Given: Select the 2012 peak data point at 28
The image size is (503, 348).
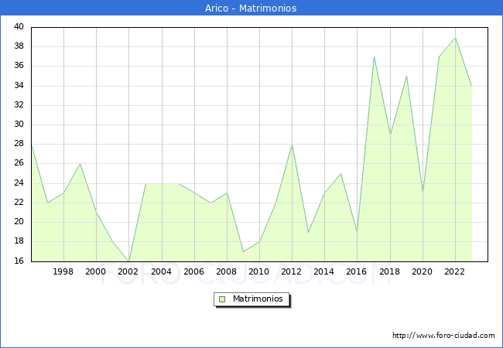Looking at the screenshot, I should point(292,144).
